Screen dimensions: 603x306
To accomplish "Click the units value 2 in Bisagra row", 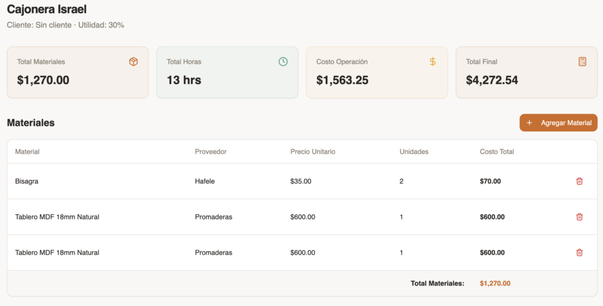I will (402, 181).
